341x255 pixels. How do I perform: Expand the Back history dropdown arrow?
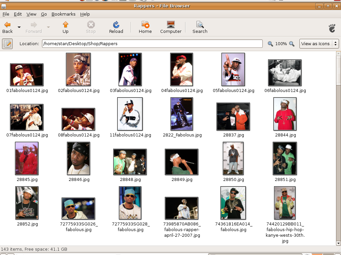[19, 27]
